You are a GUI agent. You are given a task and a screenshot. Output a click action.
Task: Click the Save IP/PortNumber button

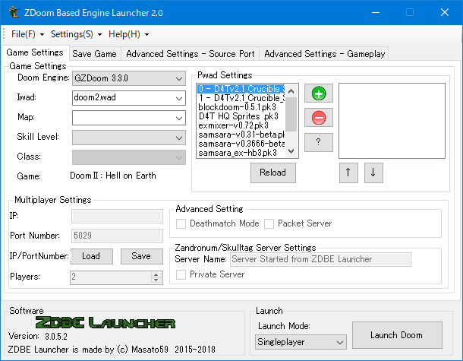pyautogui.click(x=141, y=256)
